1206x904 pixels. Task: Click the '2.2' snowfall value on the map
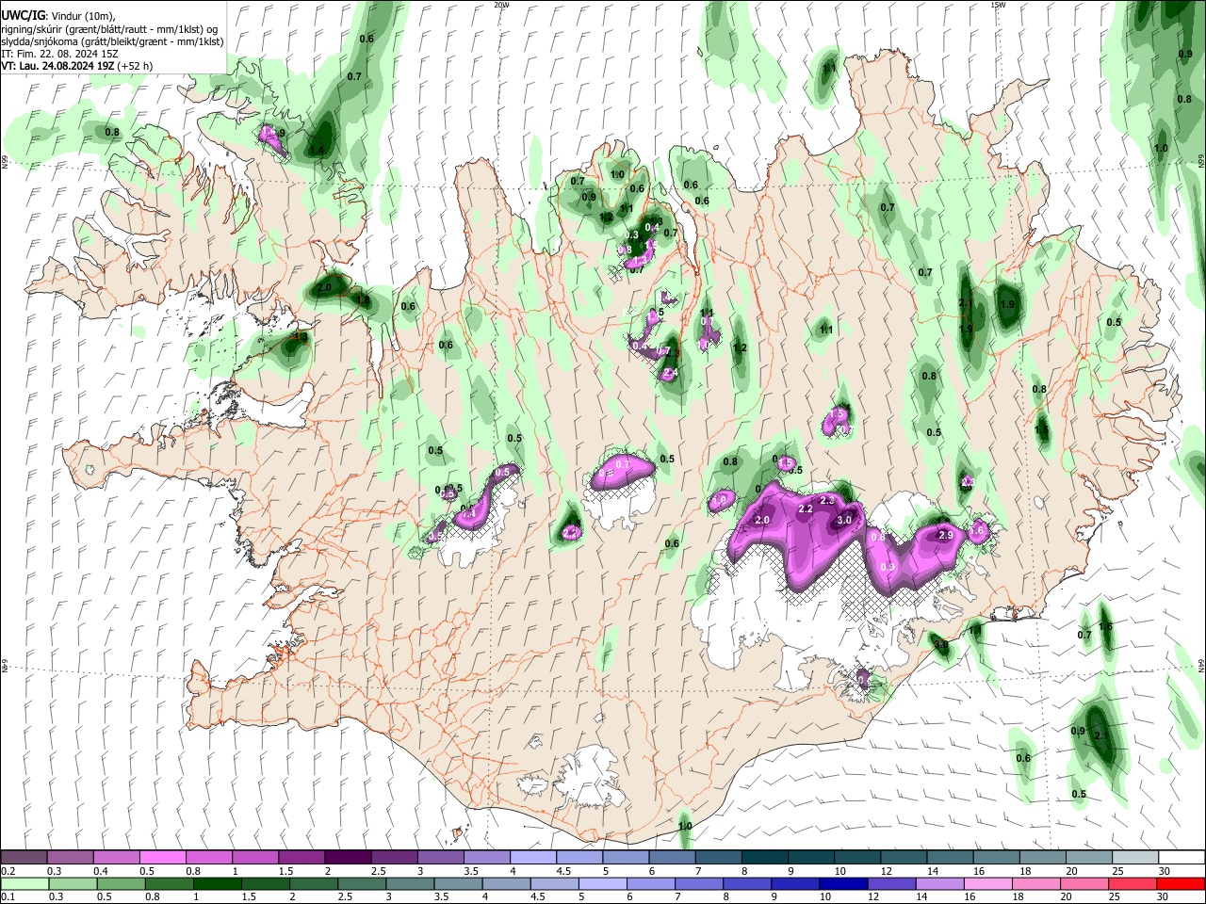[x=806, y=508]
